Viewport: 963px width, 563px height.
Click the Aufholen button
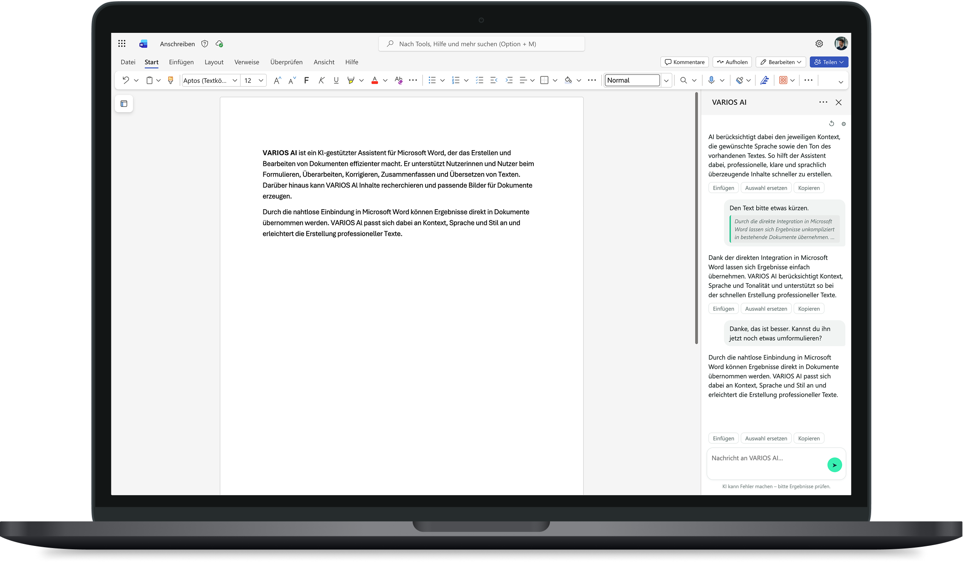(x=732, y=62)
